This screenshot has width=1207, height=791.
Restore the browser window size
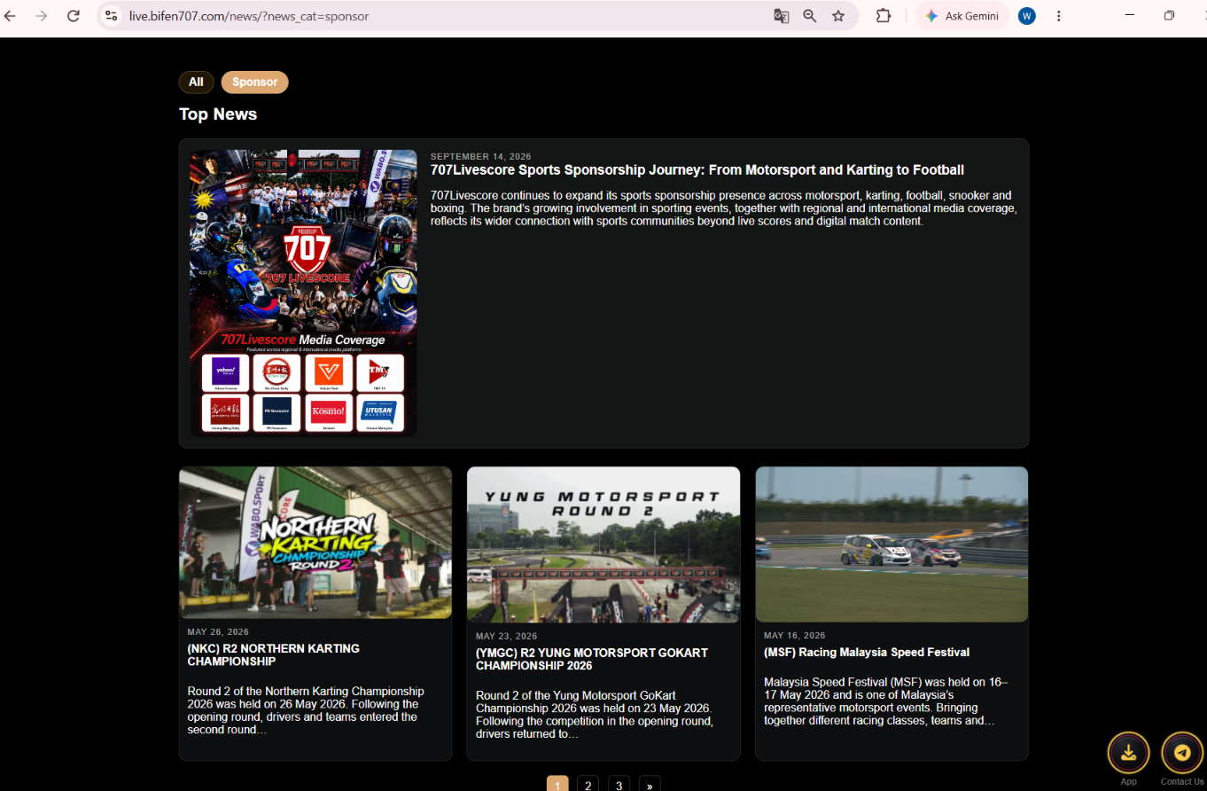pyautogui.click(x=1169, y=16)
